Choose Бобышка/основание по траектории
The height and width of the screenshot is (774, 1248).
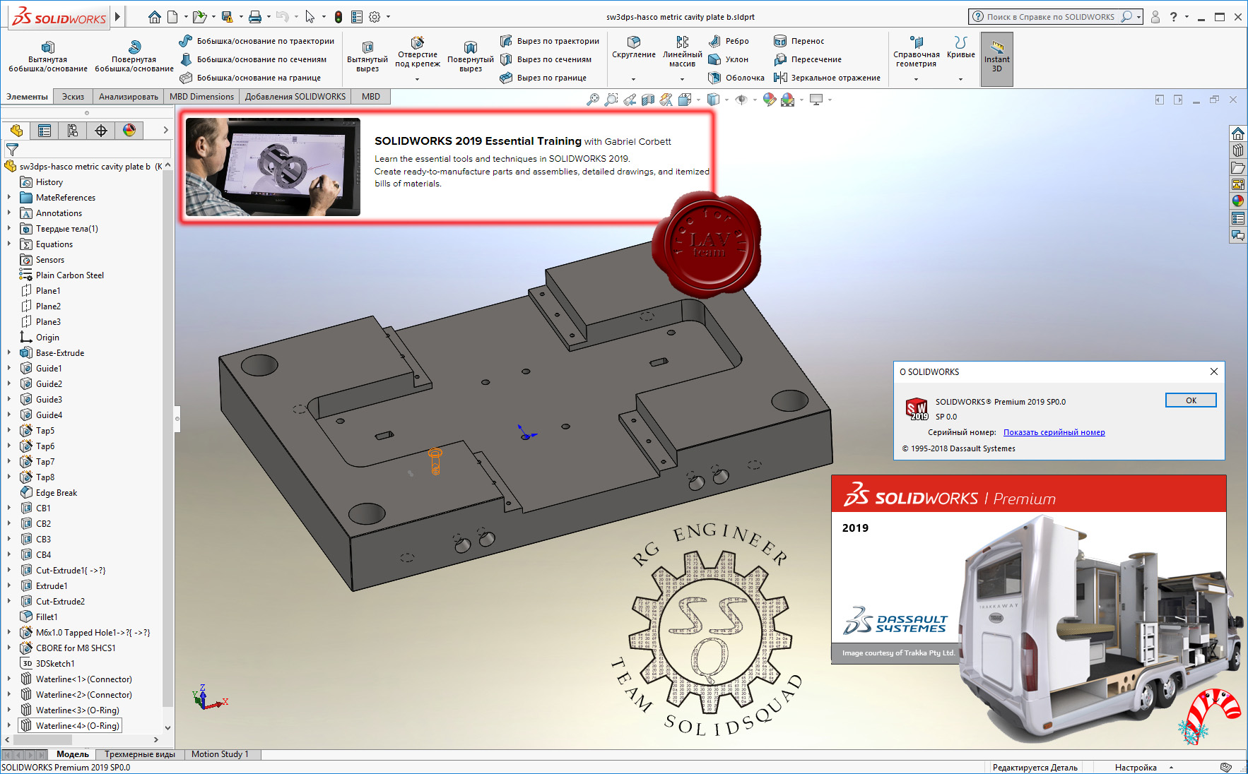pyautogui.click(x=257, y=41)
